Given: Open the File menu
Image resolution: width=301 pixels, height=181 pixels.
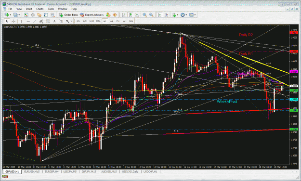Looking at the screenshot, I should pos(10,9).
